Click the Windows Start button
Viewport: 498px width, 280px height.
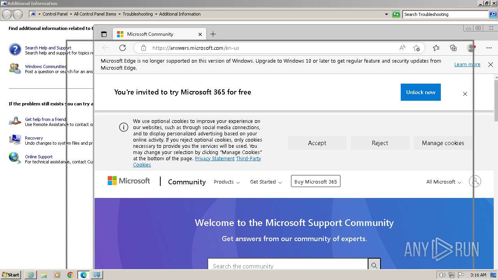click(11, 275)
